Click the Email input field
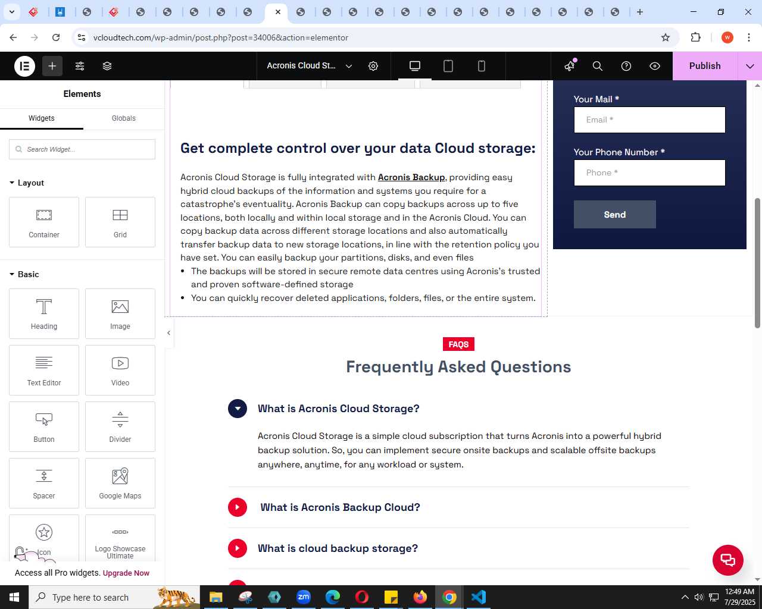Image resolution: width=762 pixels, height=609 pixels. pos(649,120)
